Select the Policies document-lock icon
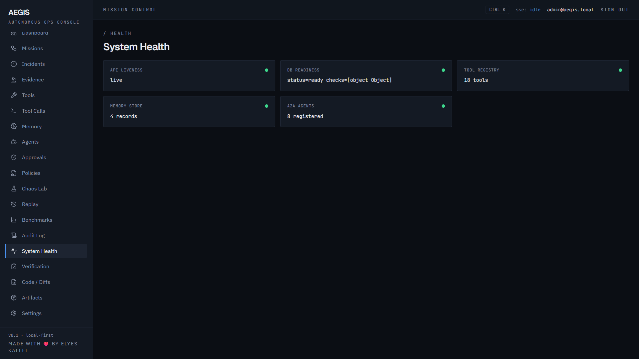The image size is (639, 359). click(14, 173)
